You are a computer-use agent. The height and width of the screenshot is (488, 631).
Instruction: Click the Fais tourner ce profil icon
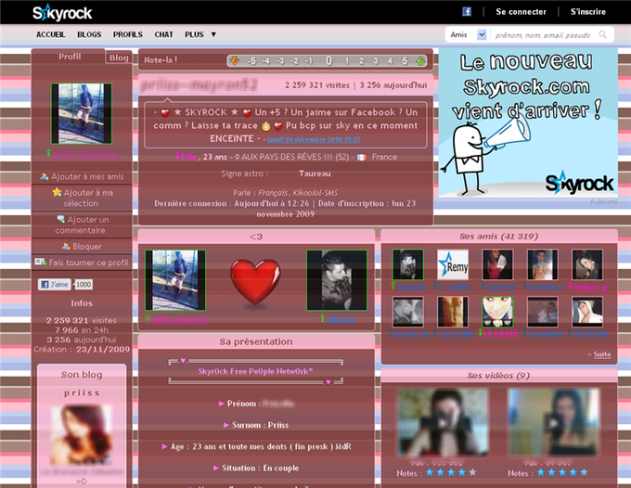click(x=40, y=262)
